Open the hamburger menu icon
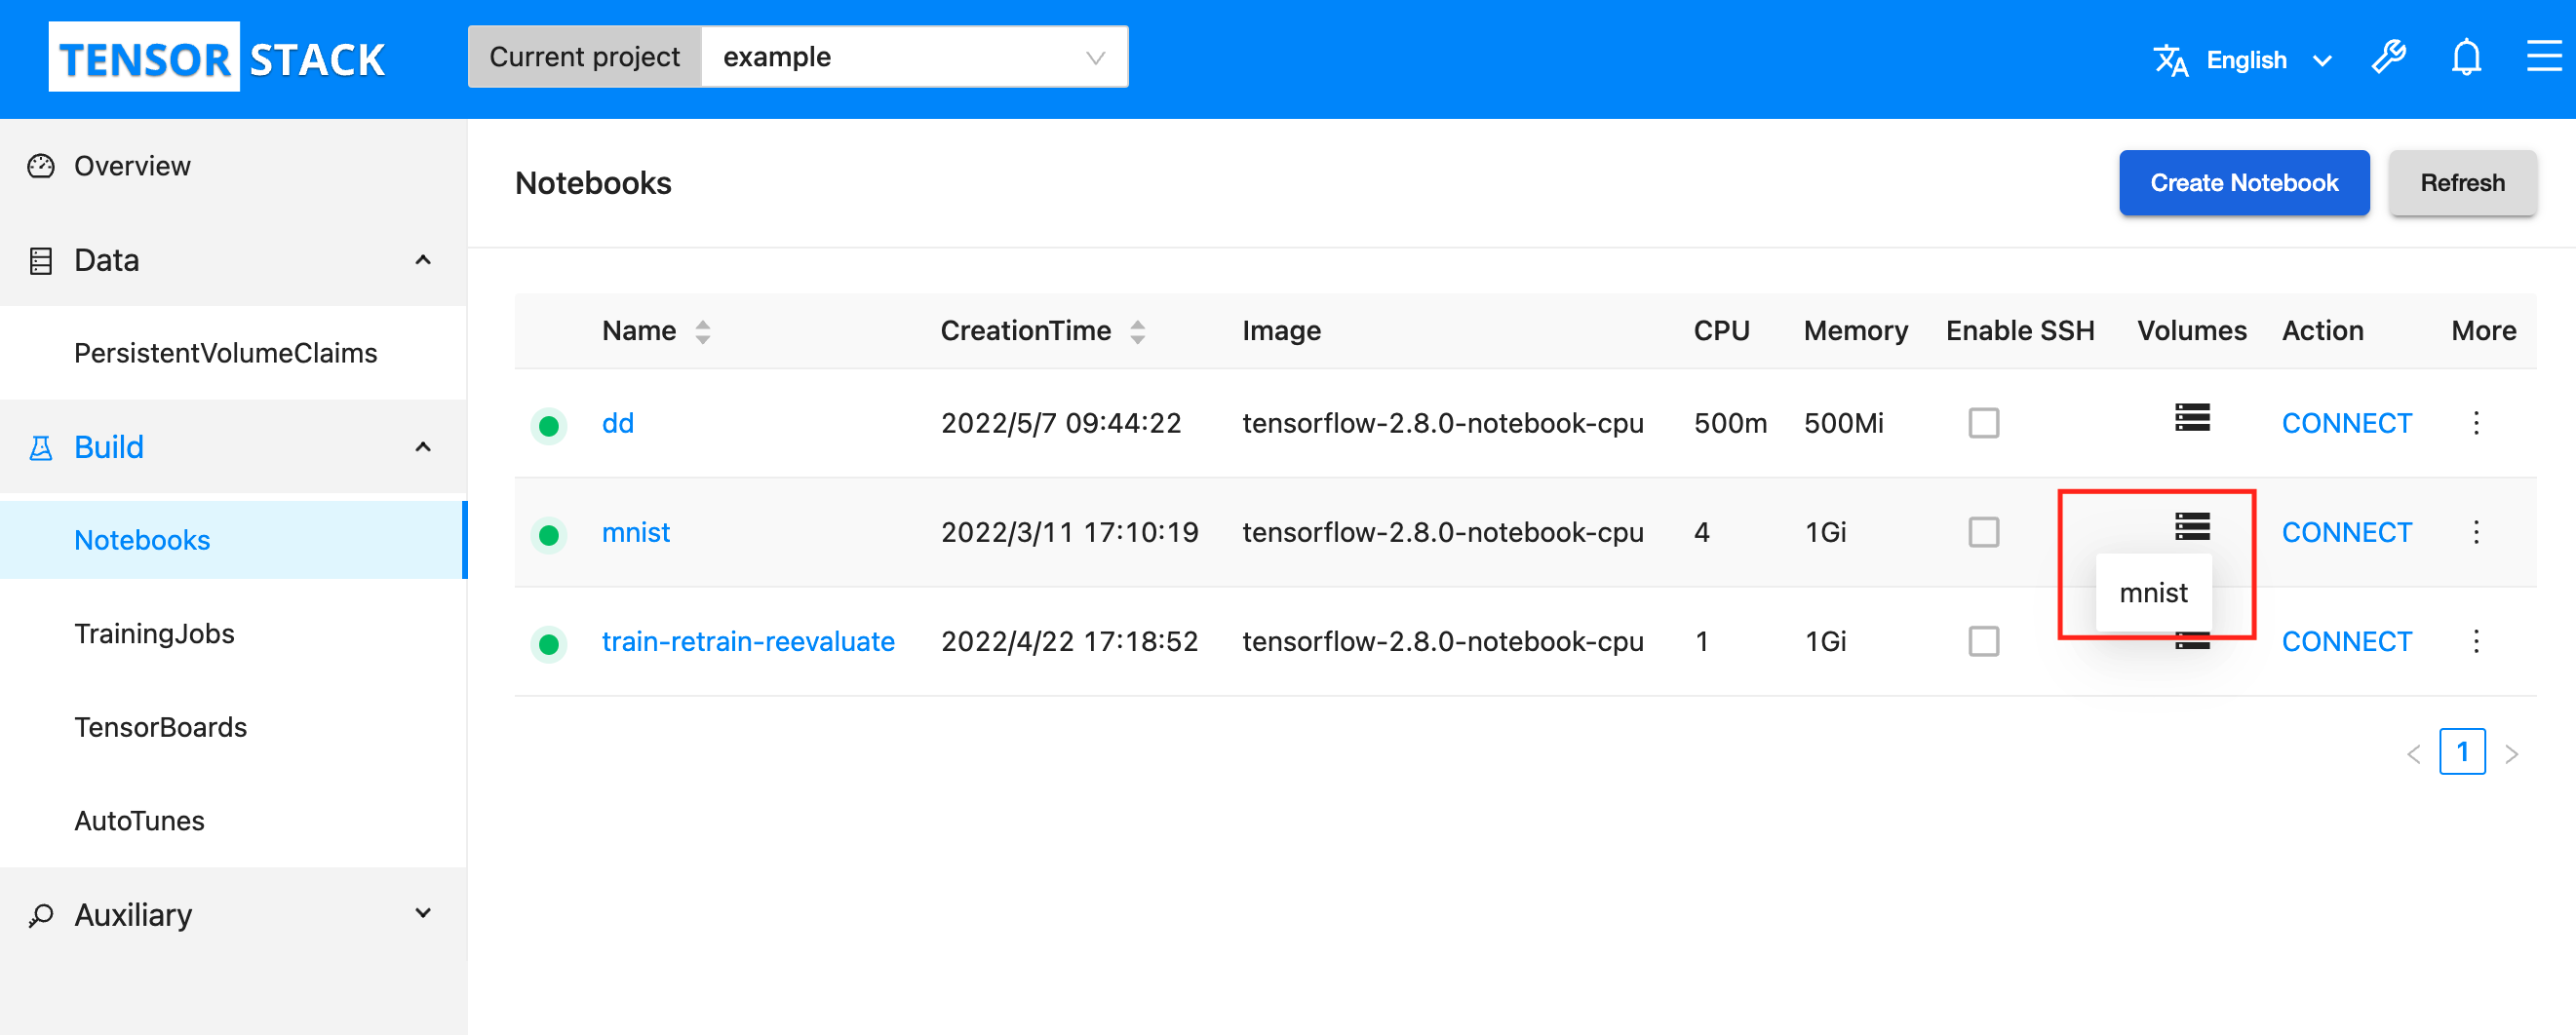 click(2544, 57)
